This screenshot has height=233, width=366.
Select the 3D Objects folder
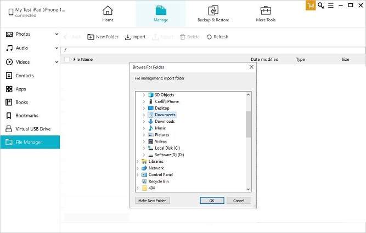coord(164,95)
